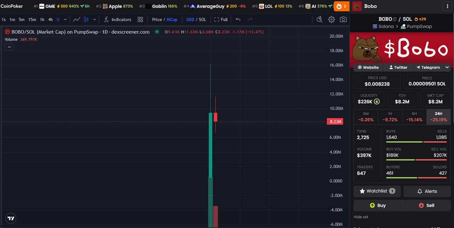454x228 pixels.
Task: Click the CoinPoker ad label
Action: click(12, 6)
